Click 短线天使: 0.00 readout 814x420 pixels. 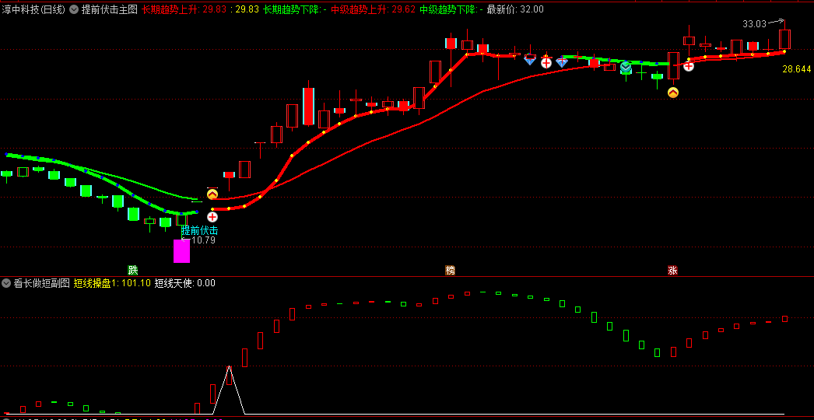[184, 283]
